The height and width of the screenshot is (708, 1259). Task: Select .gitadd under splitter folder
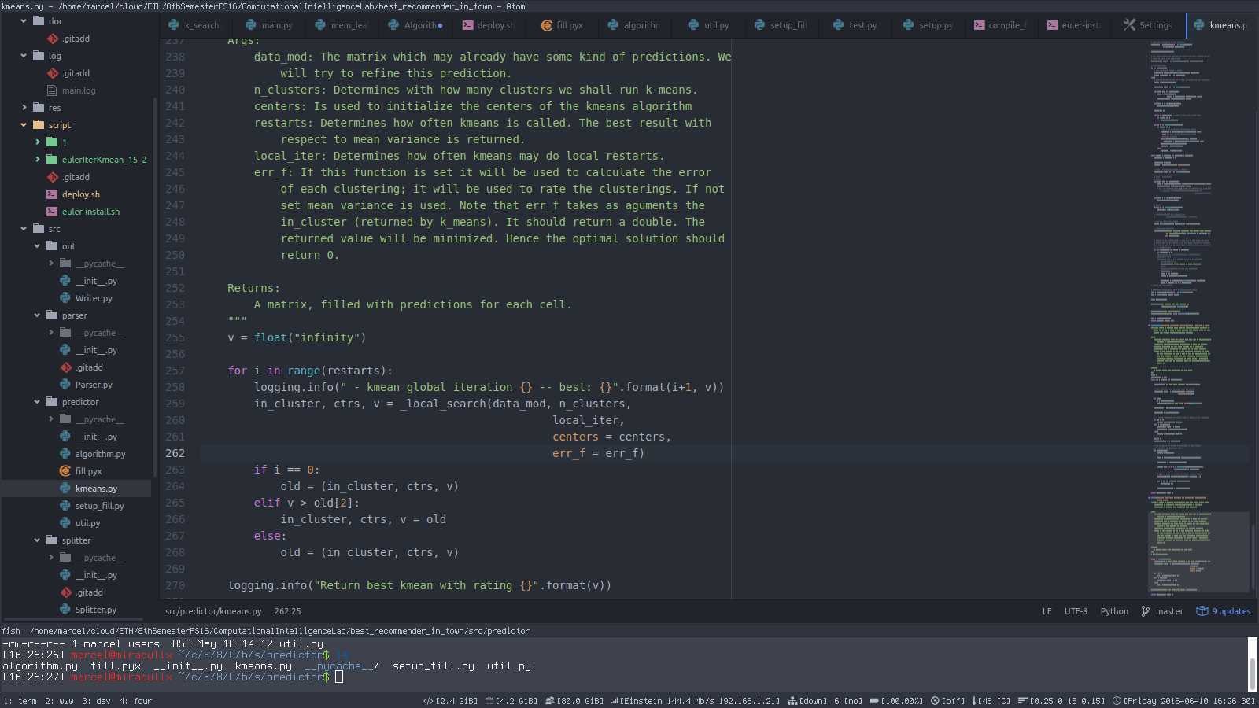[89, 592]
